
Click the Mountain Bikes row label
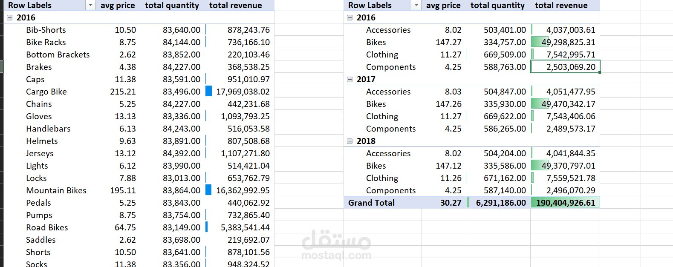(x=56, y=191)
